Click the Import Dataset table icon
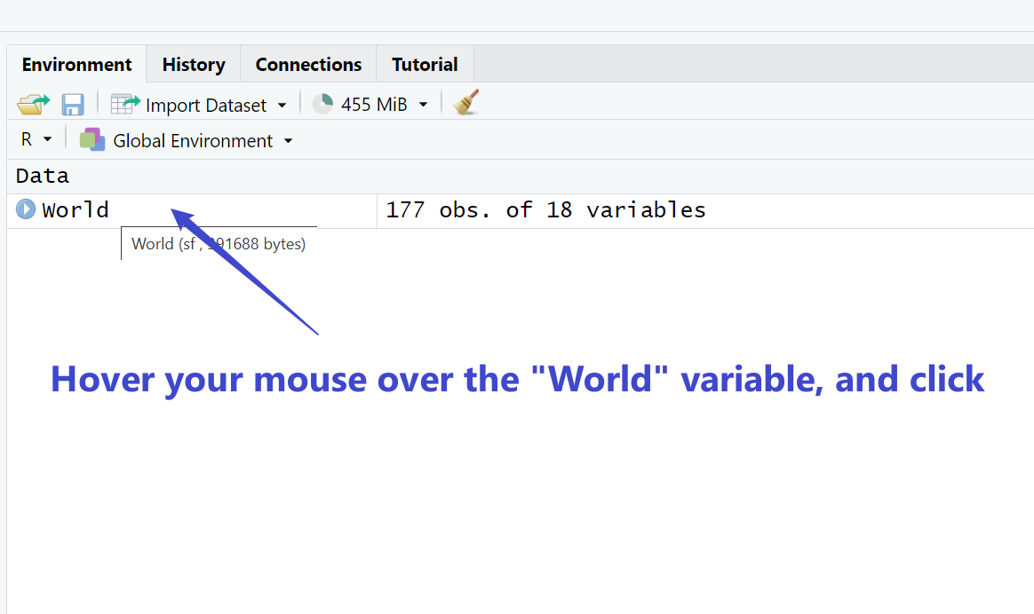 [x=125, y=104]
